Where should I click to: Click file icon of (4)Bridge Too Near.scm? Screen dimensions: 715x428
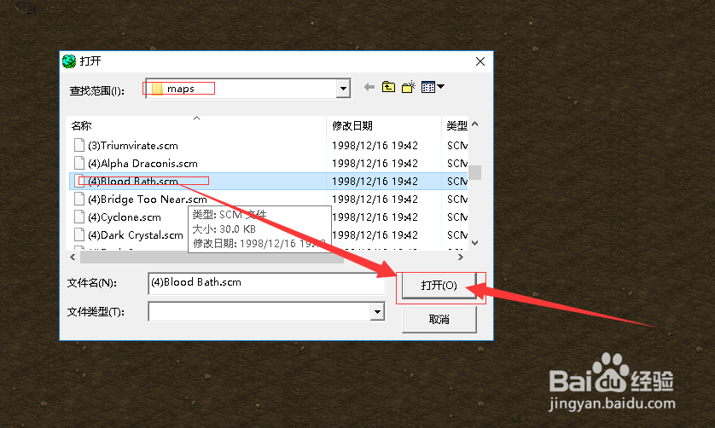pyautogui.click(x=79, y=199)
